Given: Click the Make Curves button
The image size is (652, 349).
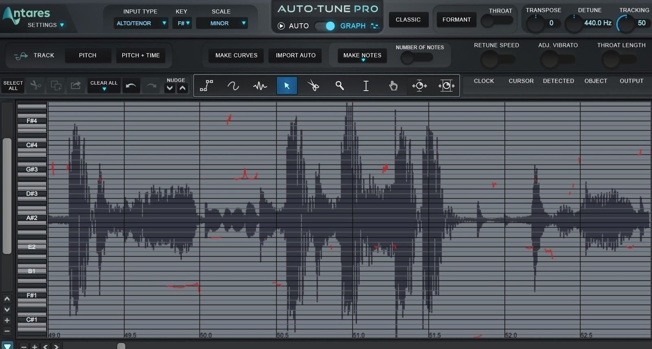Looking at the screenshot, I should 236,55.
